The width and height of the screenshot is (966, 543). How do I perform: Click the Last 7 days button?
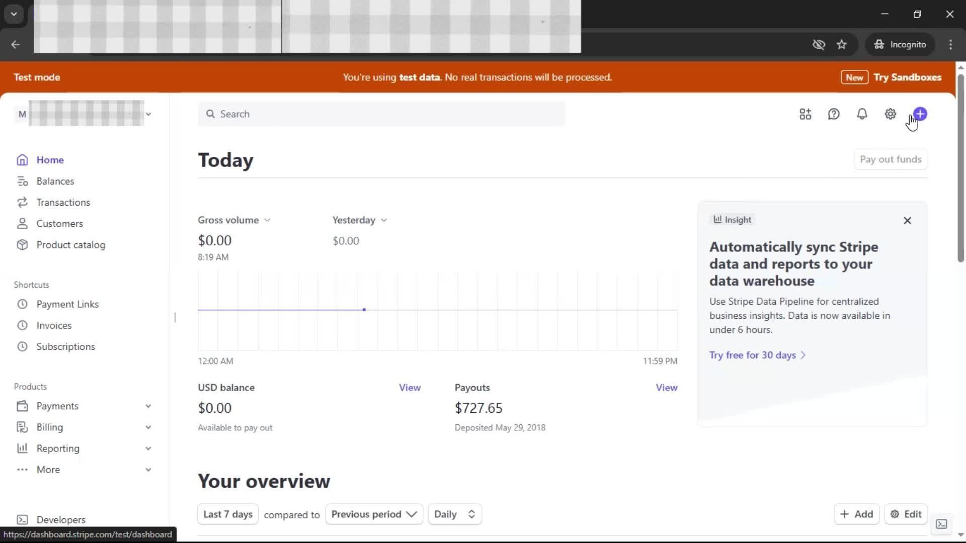(228, 514)
